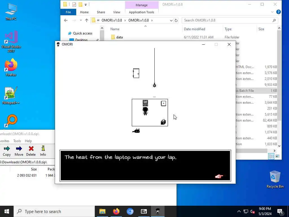This screenshot has height=217, width=289.
Task: Click Delete in 7-Zip toolbar
Action: (31, 151)
